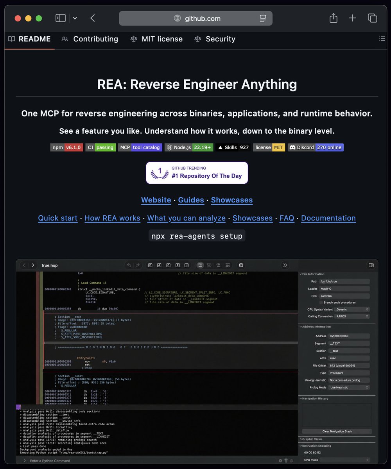The image size is (391, 469).
Task: Expand the Graphic Views section
Action: [x=300, y=439]
